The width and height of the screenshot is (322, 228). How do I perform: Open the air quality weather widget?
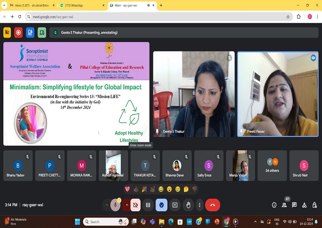pyautogui.click(x=15, y=222)
